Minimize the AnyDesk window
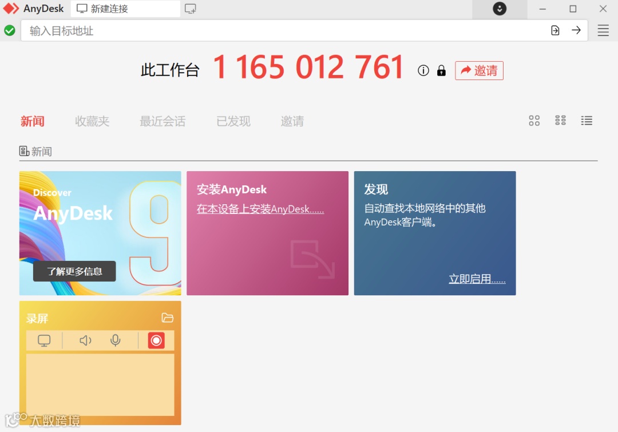The height and width of the screenshot is (432, 618). click(542, 9)
